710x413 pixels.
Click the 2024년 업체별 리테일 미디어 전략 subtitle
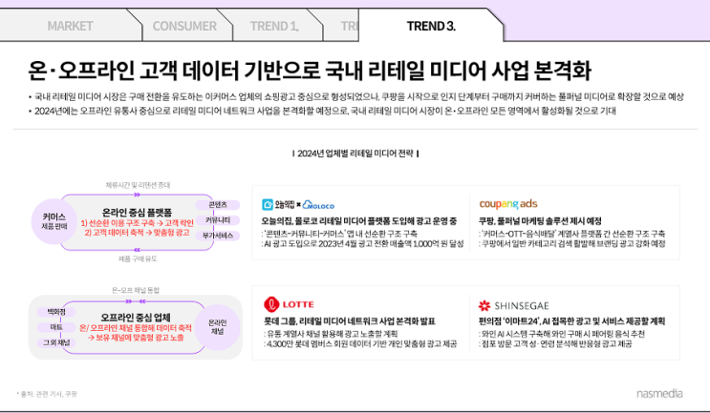355,154
